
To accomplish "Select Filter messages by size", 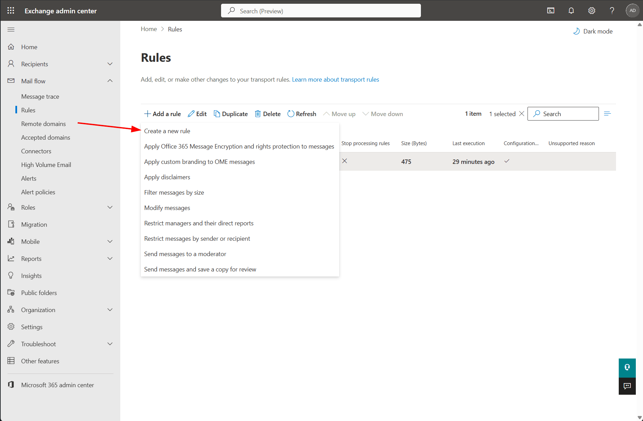I will point(240,193).
